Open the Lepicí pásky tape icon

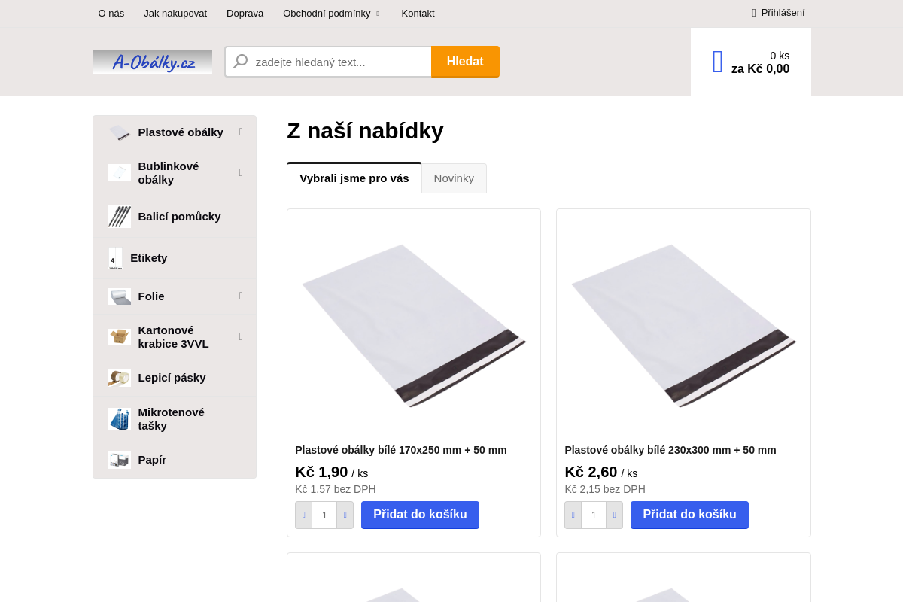119,378
